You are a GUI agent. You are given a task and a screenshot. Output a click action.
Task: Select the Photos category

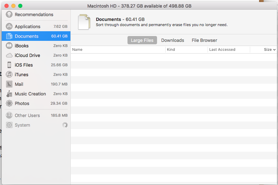coord(22,103)
